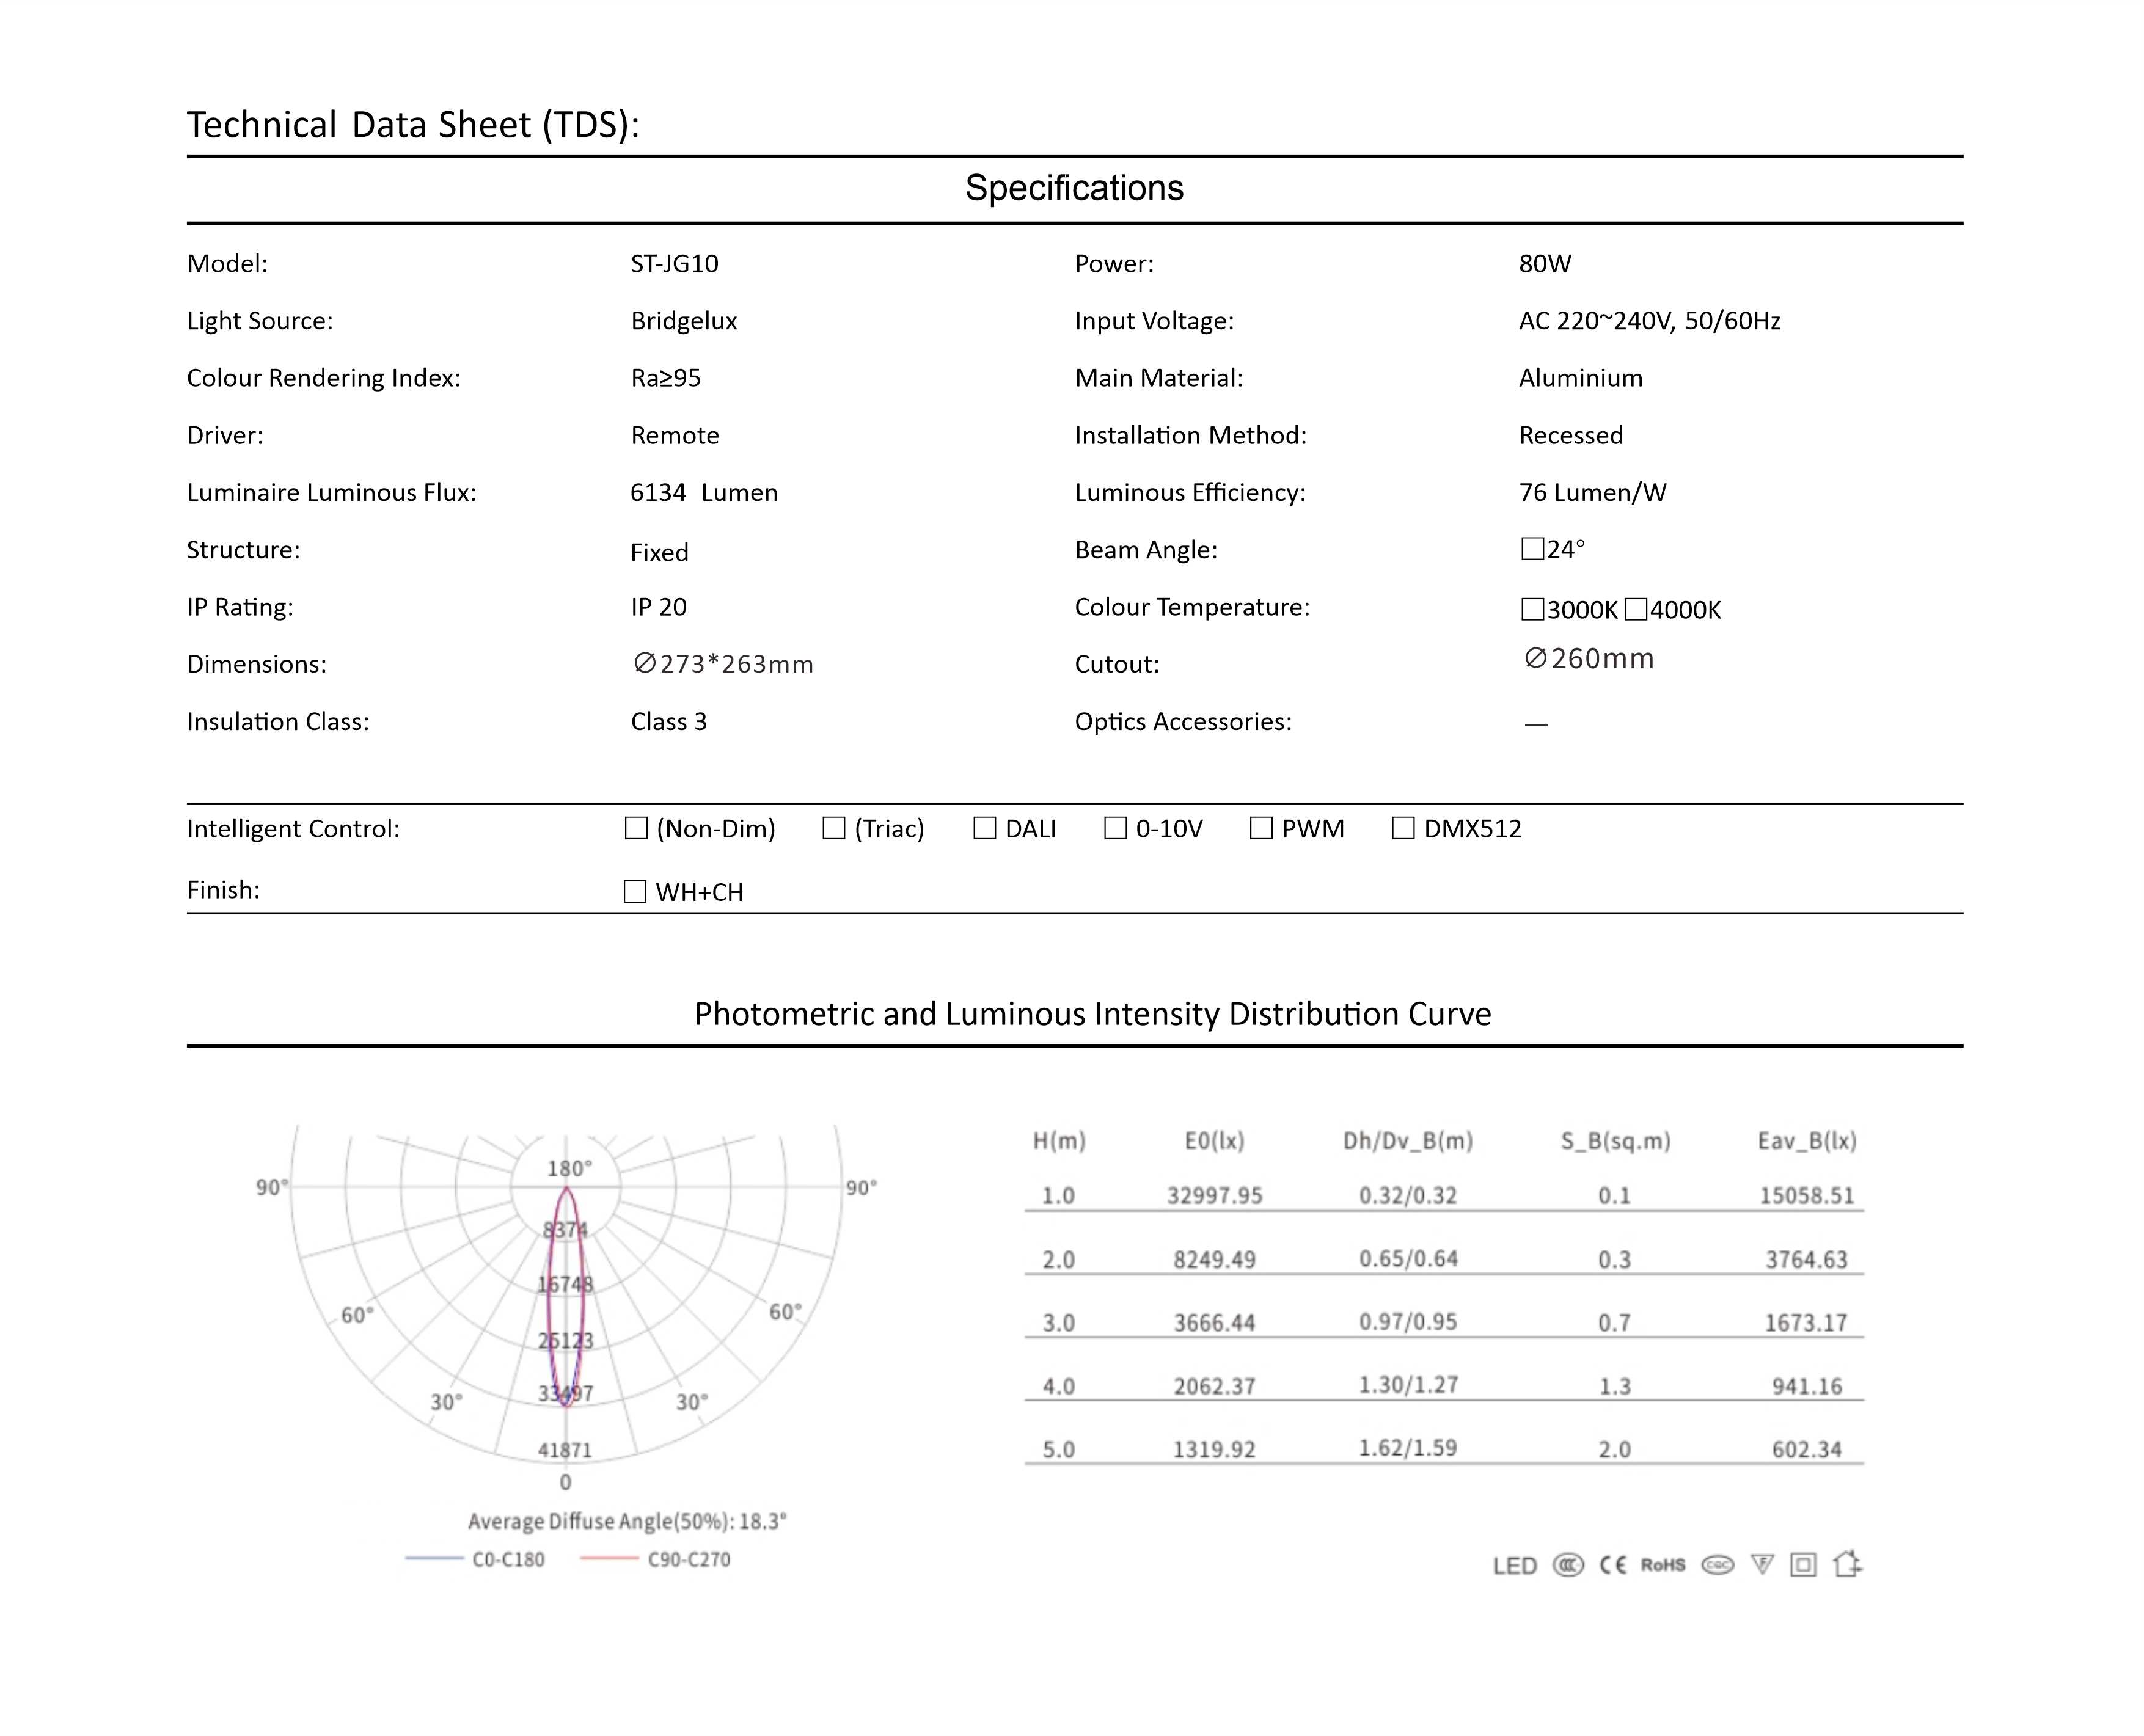Image resolution: width=2144 pixels, height=1736 pixels.
Task: Check the 0-10V dimming checkbox
Action: [x=1115, y=828]
